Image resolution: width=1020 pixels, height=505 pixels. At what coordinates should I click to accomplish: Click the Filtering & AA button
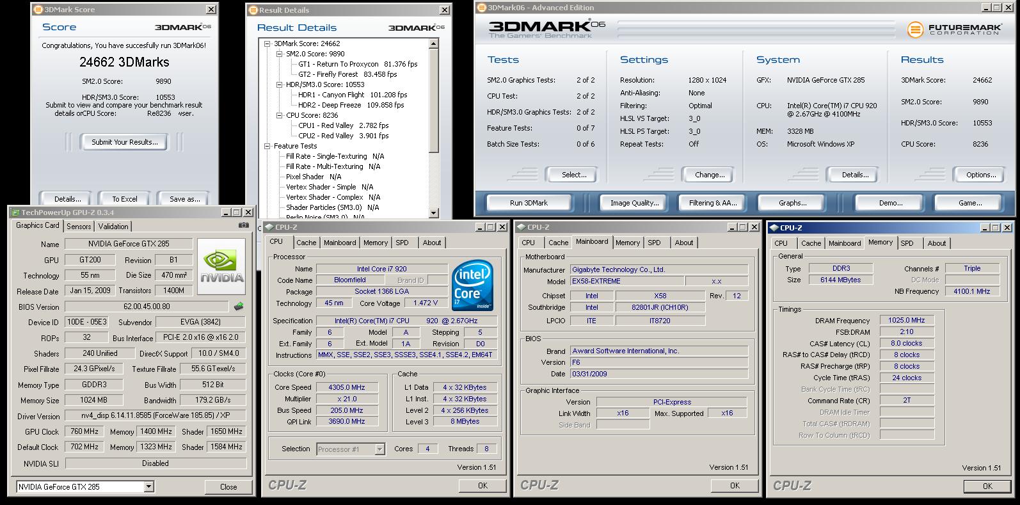pyautogui.click(x=713, y=203)
